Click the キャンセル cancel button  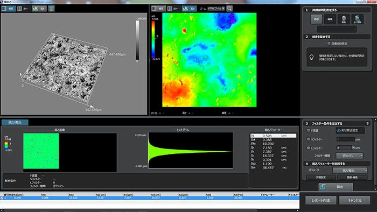click(354, 200)
